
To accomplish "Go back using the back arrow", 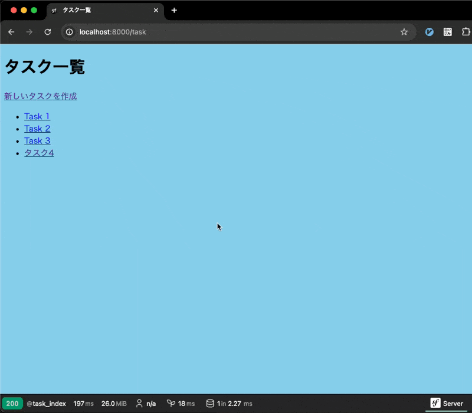I will coord(11,32).
